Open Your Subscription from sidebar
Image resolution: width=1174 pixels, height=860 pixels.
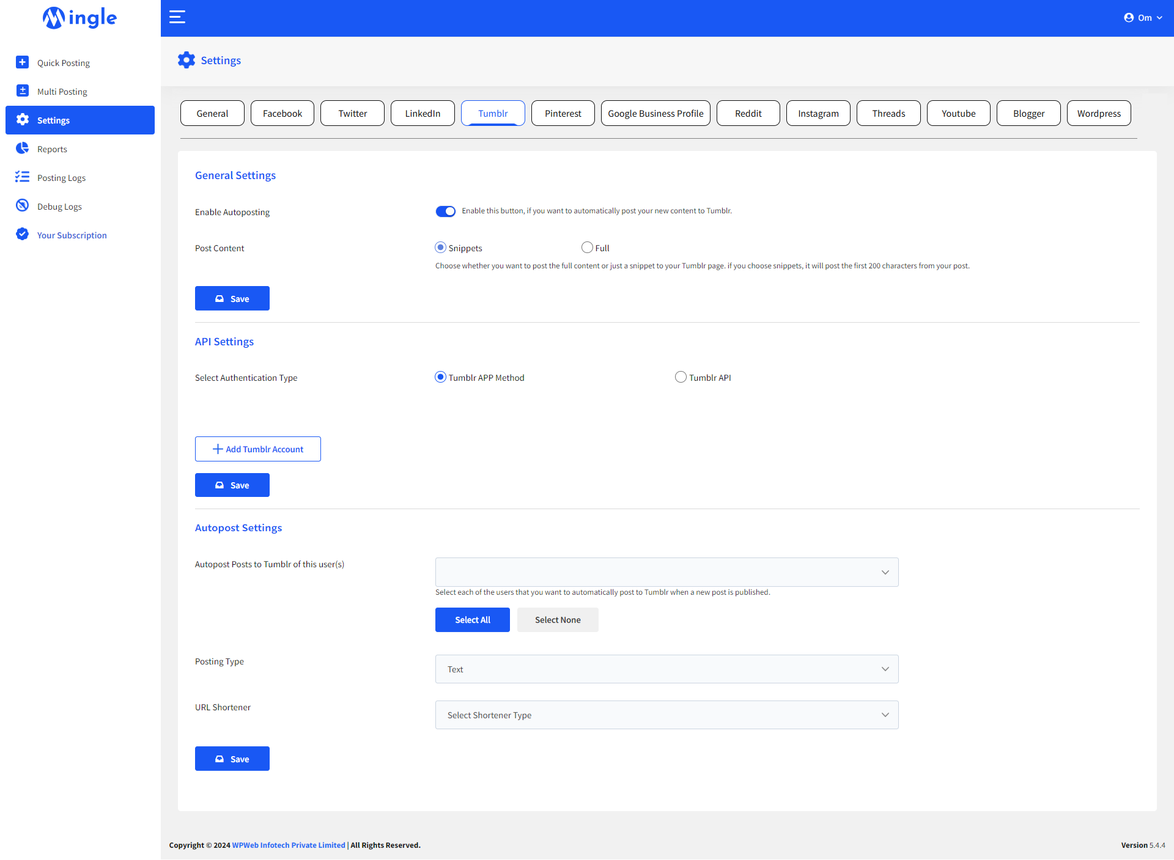coord(80,235)
